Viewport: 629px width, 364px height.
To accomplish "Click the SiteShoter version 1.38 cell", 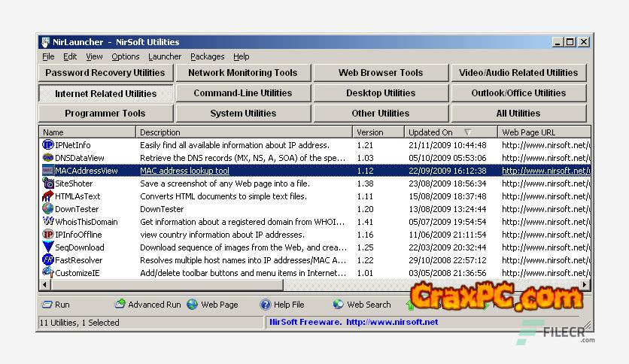I will [x=365, y=184].
